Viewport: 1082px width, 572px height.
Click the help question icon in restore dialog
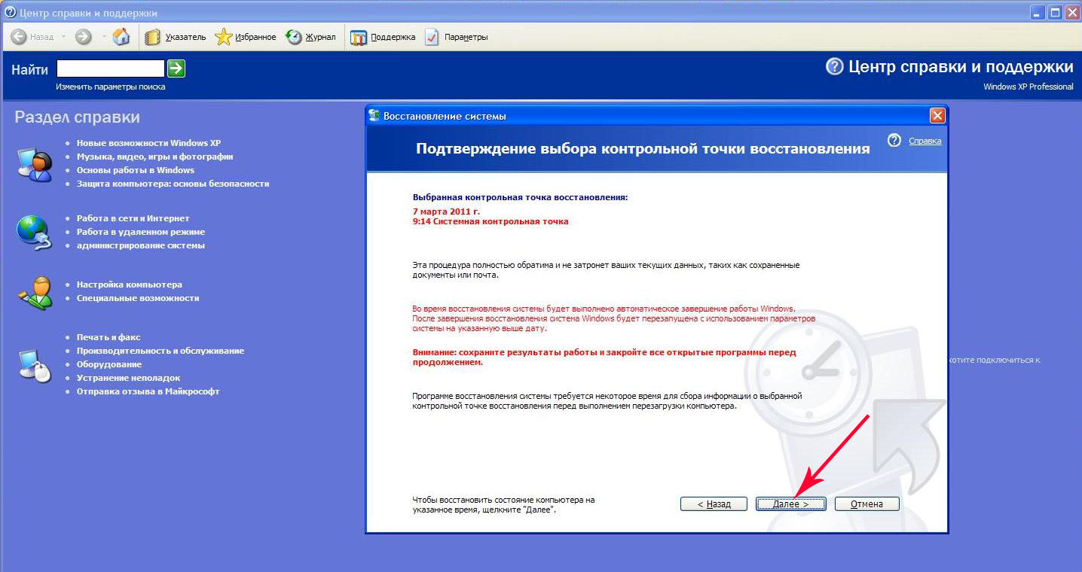click(x=894, y=141)
